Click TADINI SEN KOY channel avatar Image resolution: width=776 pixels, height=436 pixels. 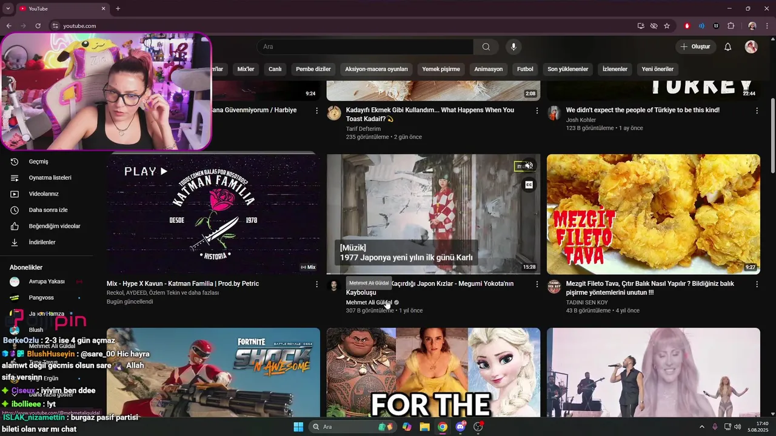[x=554, y=286]
